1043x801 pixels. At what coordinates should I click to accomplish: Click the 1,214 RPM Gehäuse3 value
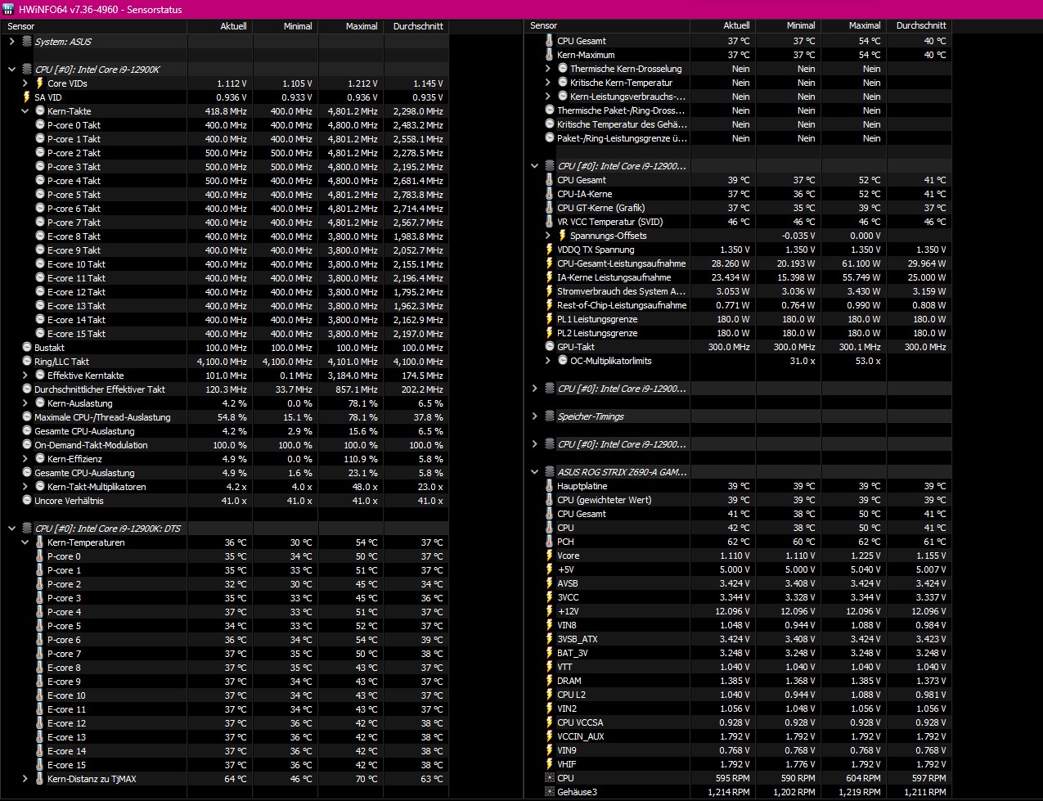click(x=729, y=792)
